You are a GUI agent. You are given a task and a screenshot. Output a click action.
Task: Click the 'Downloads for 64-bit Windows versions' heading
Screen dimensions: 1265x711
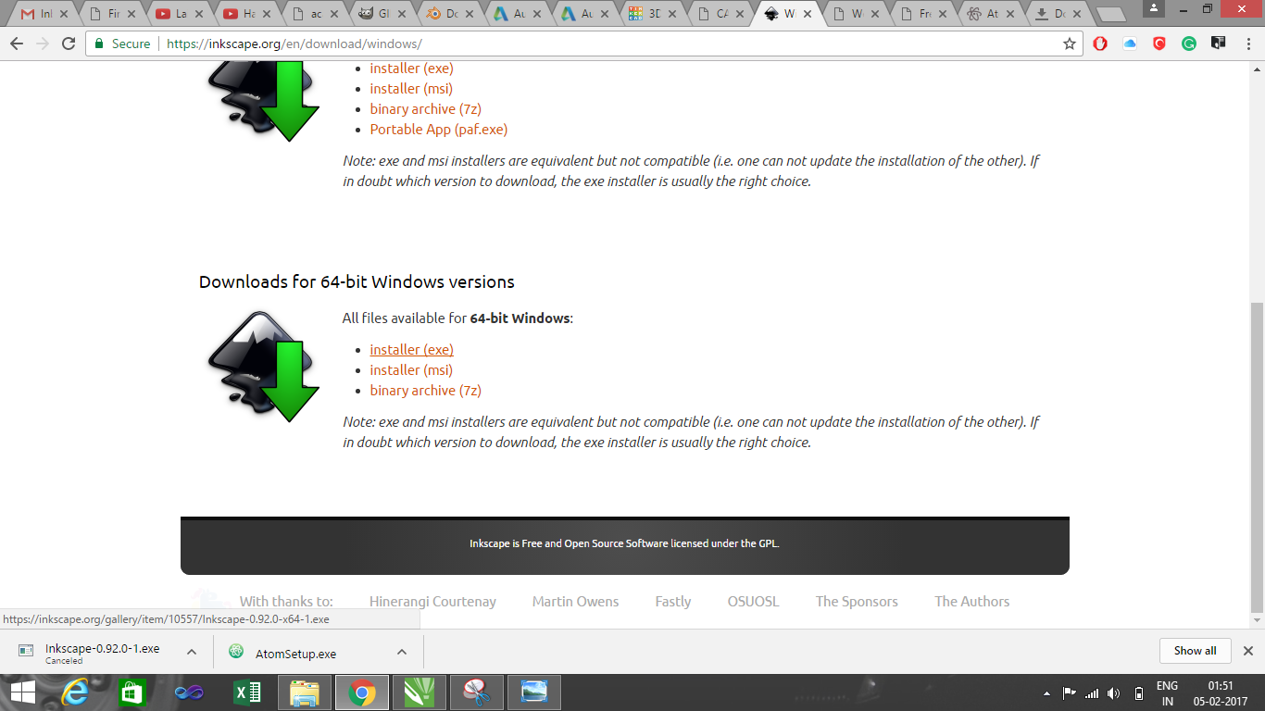tap(357, 281)
